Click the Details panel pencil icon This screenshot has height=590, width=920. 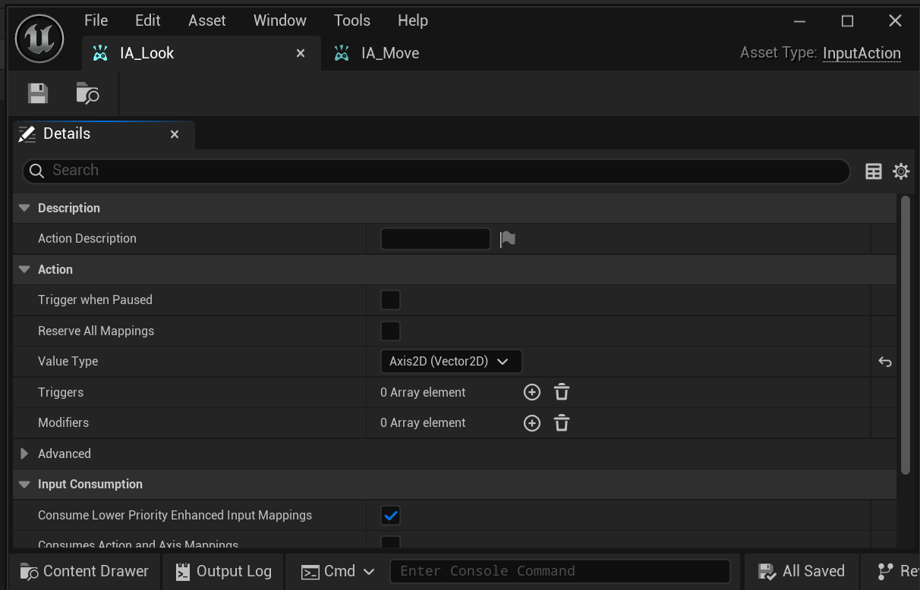[x=27, y=134]
